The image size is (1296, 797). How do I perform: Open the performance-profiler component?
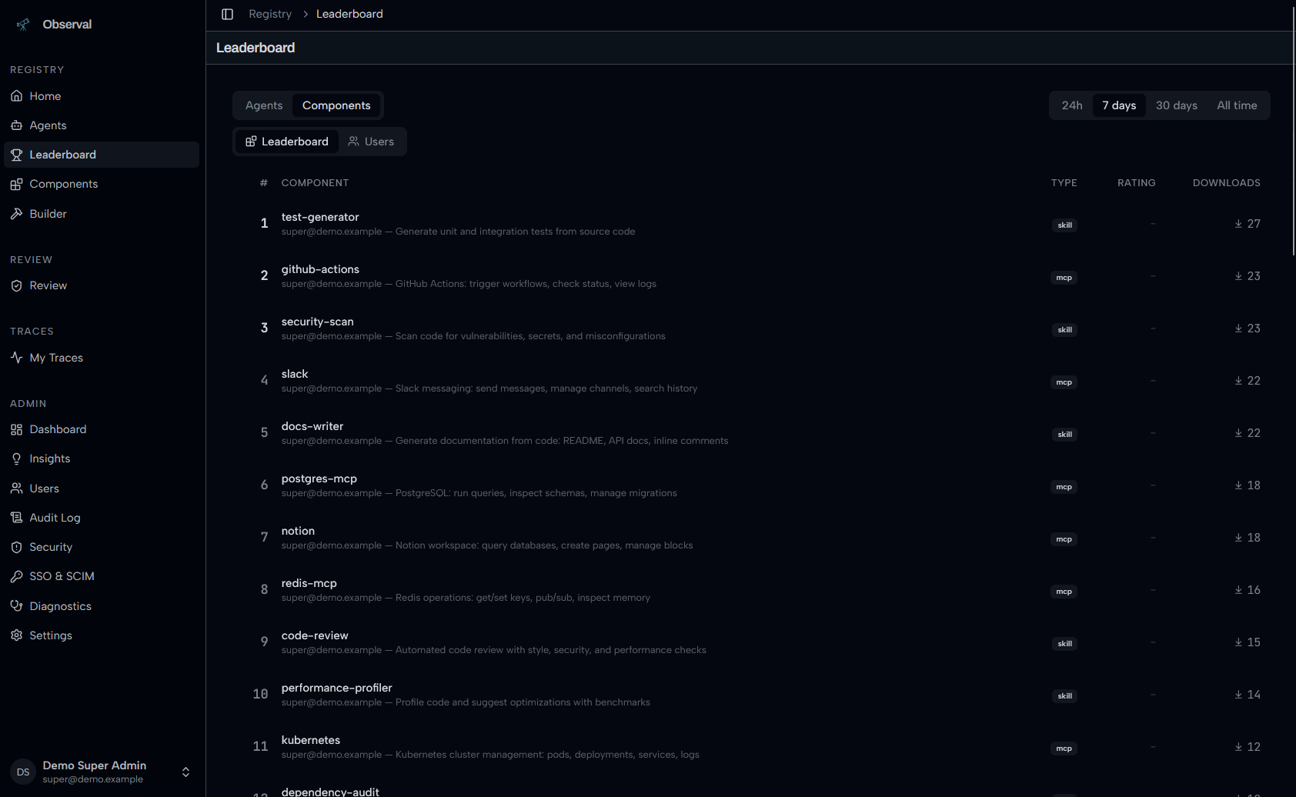click(x=336, y=688)
